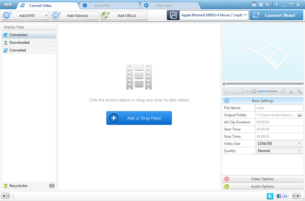Click the Twitter share icon
This screenshot has width=305, height=201.
pos(270,196)
